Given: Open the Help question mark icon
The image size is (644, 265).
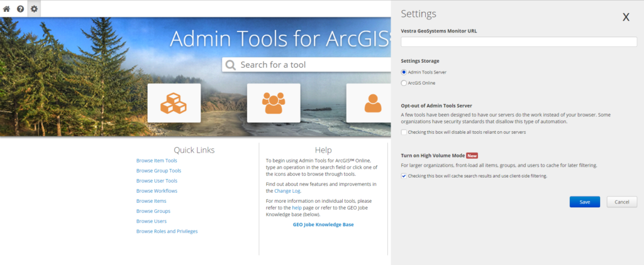Looking at the screenshot, I should pyautogui.click(x=20, y=9).
